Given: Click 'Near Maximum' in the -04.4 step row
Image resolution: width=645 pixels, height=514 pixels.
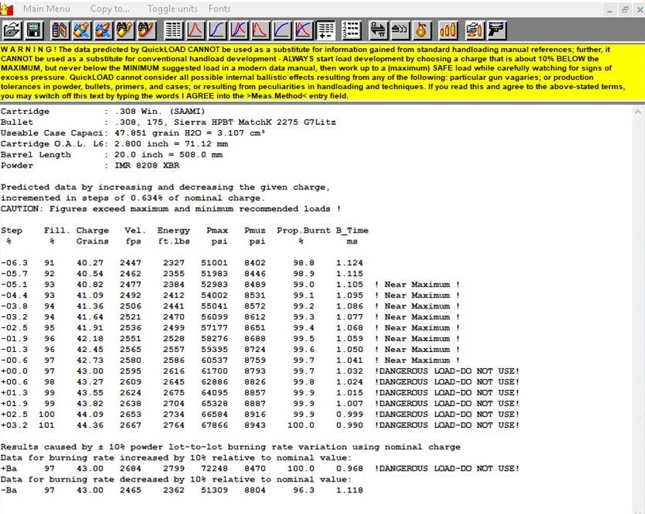Looking at the screenshot, I should point(417,295).
